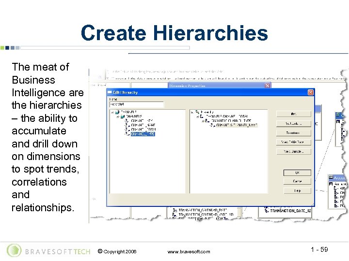This screenshot has height=261, width=349.
Task: Select CHANNELS.CHANNEL_TOTAL in hierarchy tree
Action: click(227, 116)
